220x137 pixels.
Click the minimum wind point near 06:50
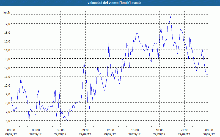pos(67,121)
